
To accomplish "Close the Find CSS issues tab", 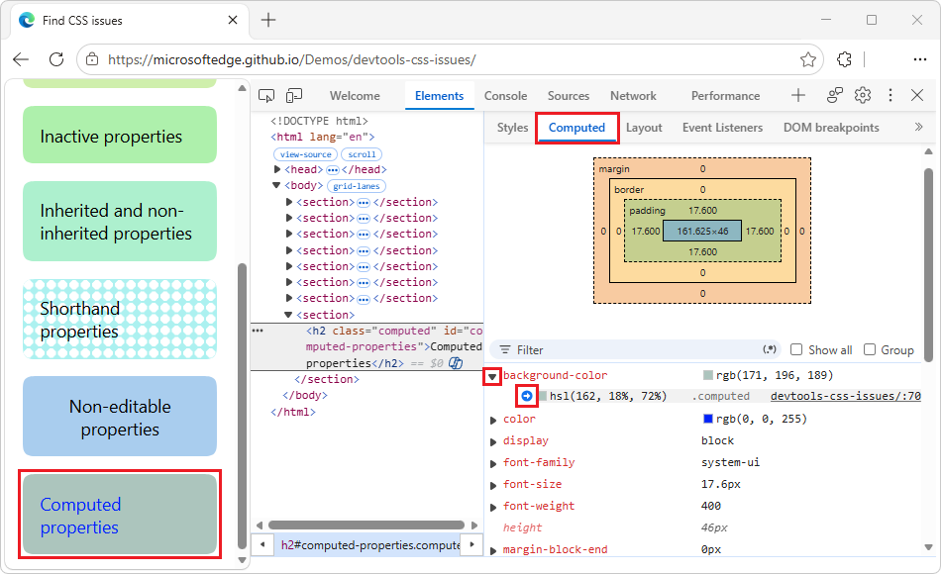I will click(233, 20).
